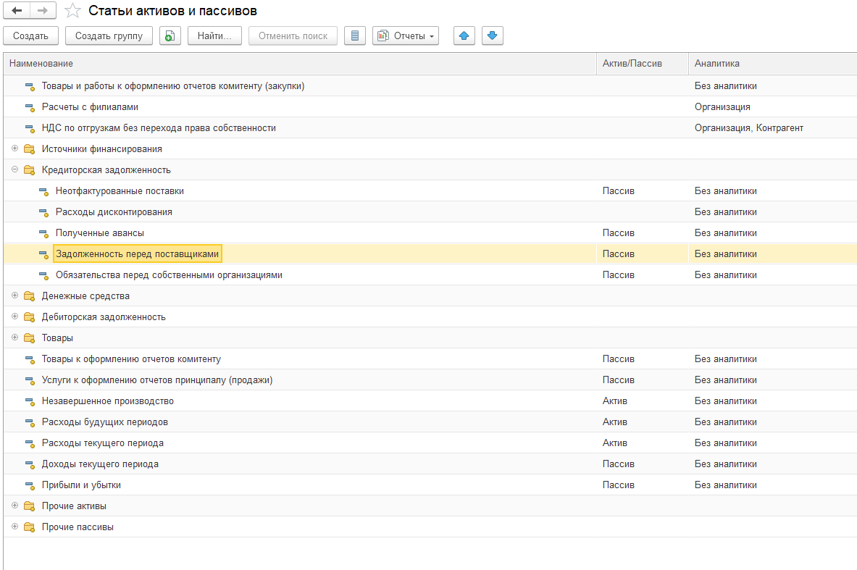Expand the Источники финансирования group
This screenshot has width=857, height=570.
pyautogui.click(x=14, y=148)
